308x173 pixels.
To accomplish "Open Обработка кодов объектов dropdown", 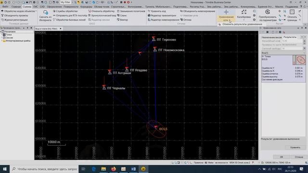I will coord(19,11).
